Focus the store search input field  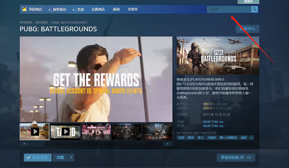tap(229, 9)
